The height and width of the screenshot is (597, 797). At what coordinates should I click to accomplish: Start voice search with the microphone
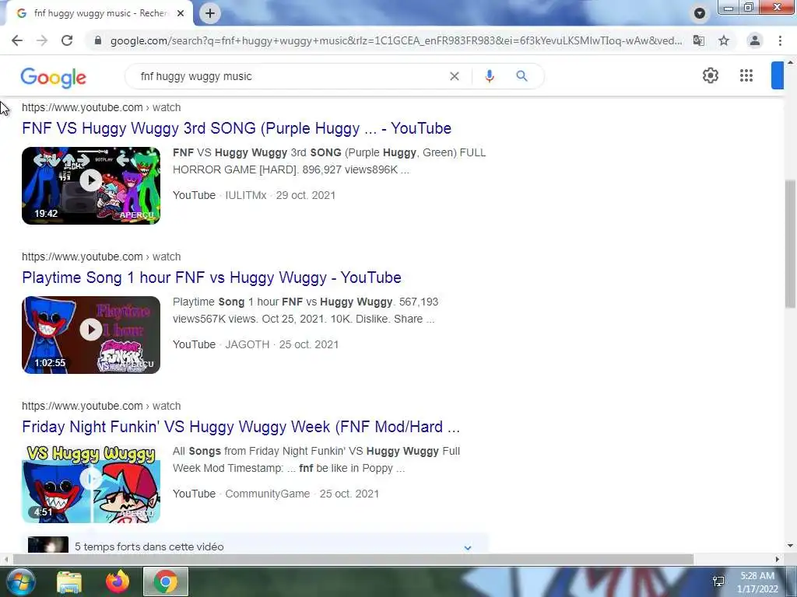[x=490, y=76]
